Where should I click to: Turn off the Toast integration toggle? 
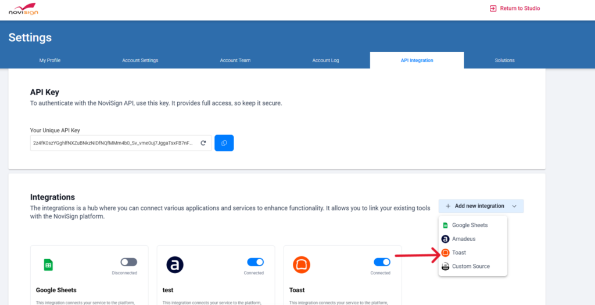(382, 262)
